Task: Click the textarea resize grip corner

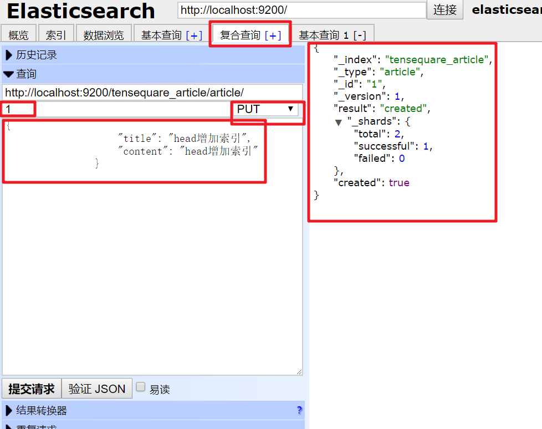Action: tap(299, 371)
